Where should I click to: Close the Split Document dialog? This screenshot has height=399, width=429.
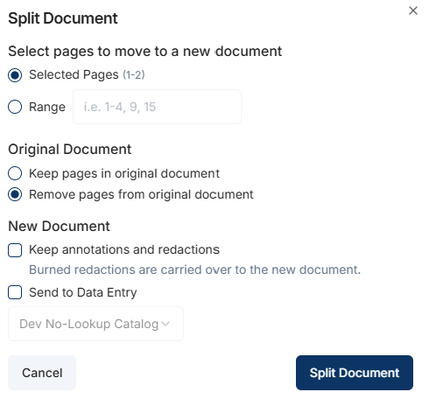(x=413, y=10)
